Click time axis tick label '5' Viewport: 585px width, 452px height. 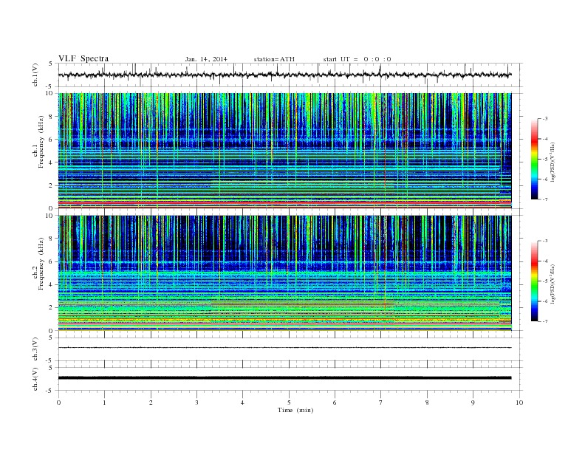(x=289, y=403)
